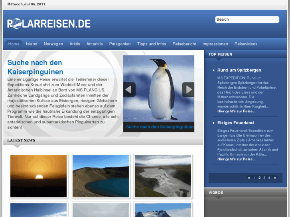Click the triangle bullet beside Eisiges Feuerland

[x=214, y=123]
